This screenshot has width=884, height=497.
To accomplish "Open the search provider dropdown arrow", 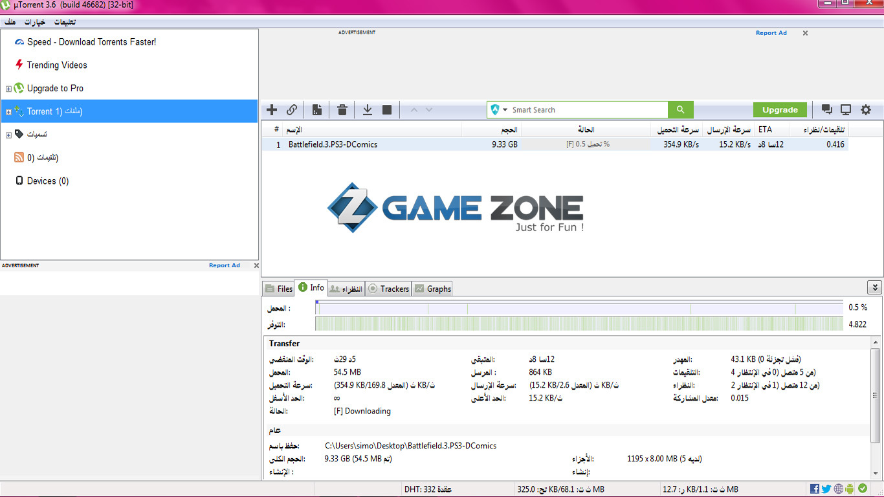I will (505, 110).
